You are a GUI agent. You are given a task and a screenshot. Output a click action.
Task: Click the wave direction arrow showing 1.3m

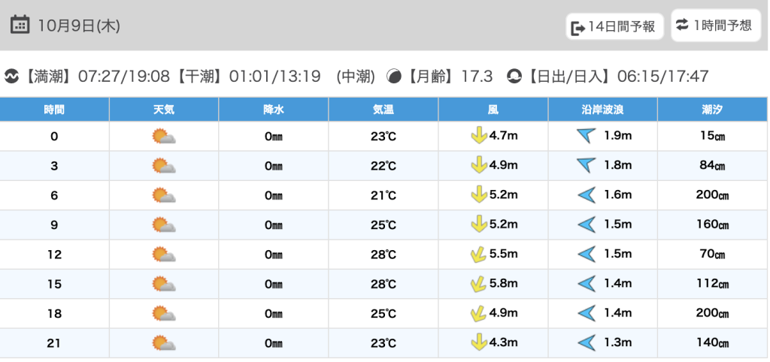pyautogui.click(x=586, y=343)
